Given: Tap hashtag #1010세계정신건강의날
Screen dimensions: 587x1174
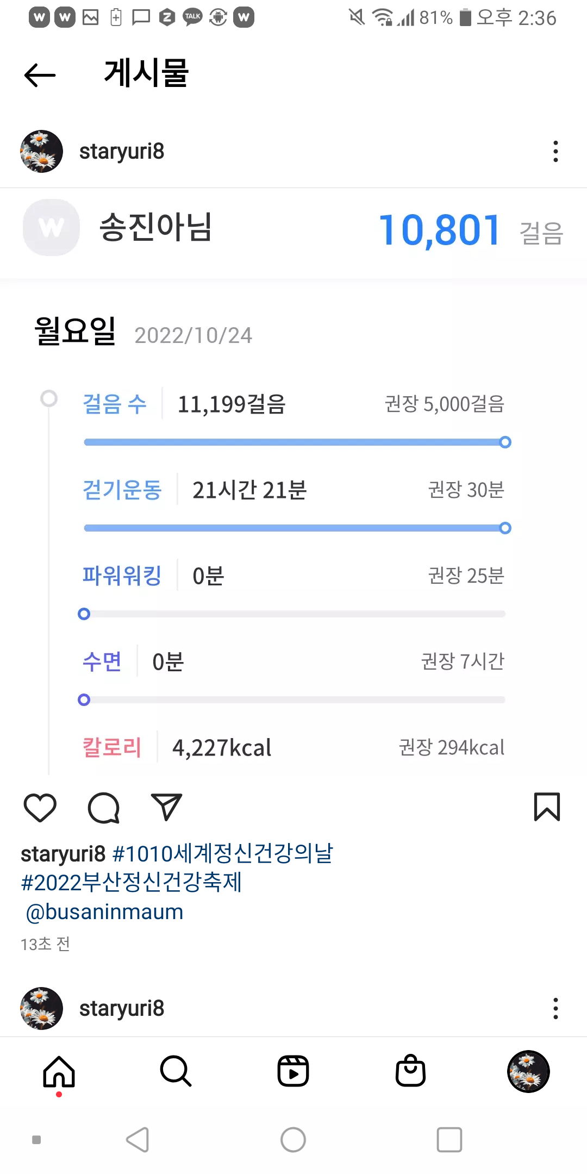Looking at the screenshot, I should coord(222,854).
